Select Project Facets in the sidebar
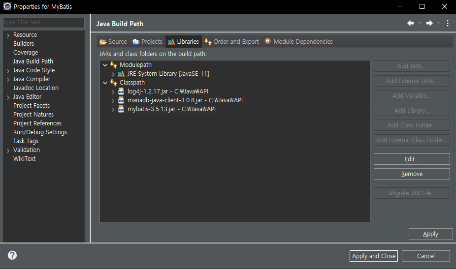 [32, 106]
